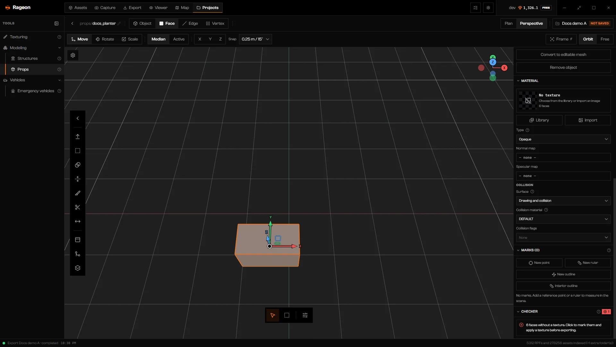616x347 pixels.
Task: Open the sliders options icon at viewport bottom
Action: pos(305,316)
